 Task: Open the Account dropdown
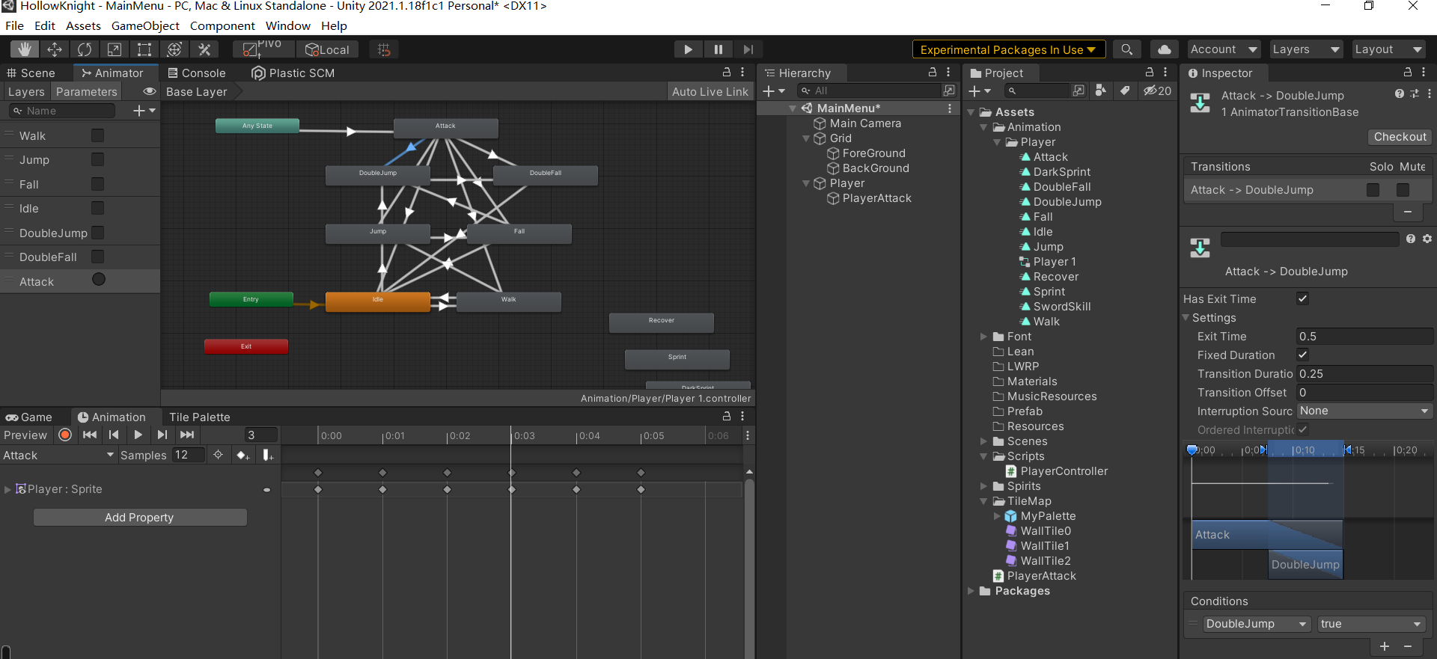point(1224,49)
